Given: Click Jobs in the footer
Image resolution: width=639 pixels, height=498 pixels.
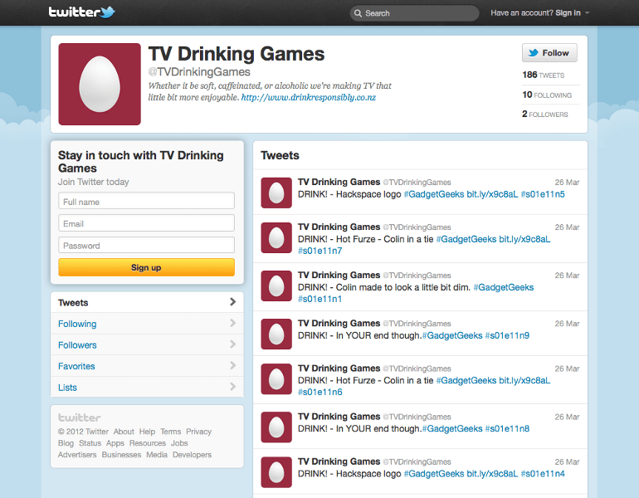Looking at the screenshot, I should pos(179,443).
